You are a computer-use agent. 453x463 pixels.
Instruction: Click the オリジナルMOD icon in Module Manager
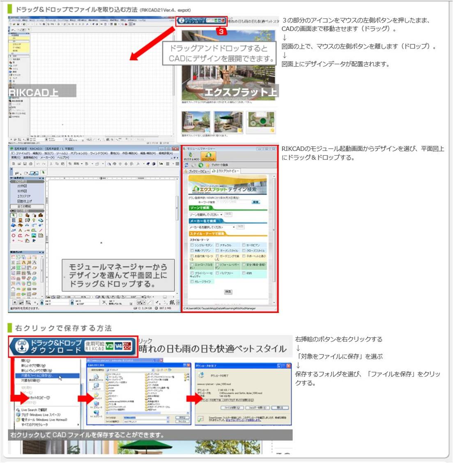click(x=191, y=157)
